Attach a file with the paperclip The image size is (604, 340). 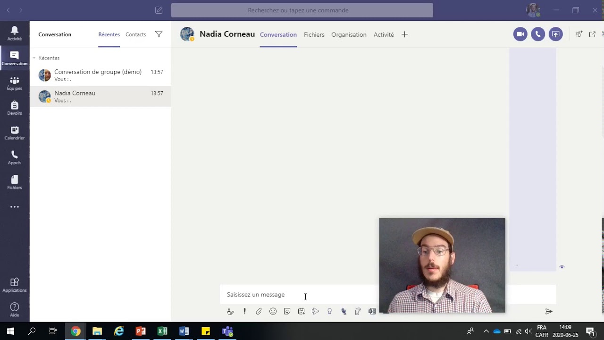[259, 311]
